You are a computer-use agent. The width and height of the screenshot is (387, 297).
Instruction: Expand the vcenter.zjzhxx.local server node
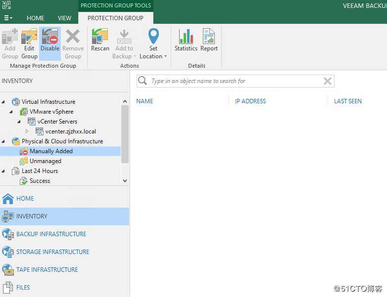27,131
